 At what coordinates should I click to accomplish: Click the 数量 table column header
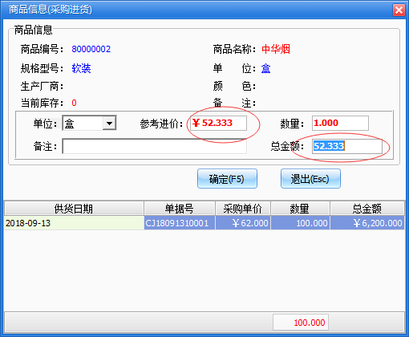(x=300, y=209)
